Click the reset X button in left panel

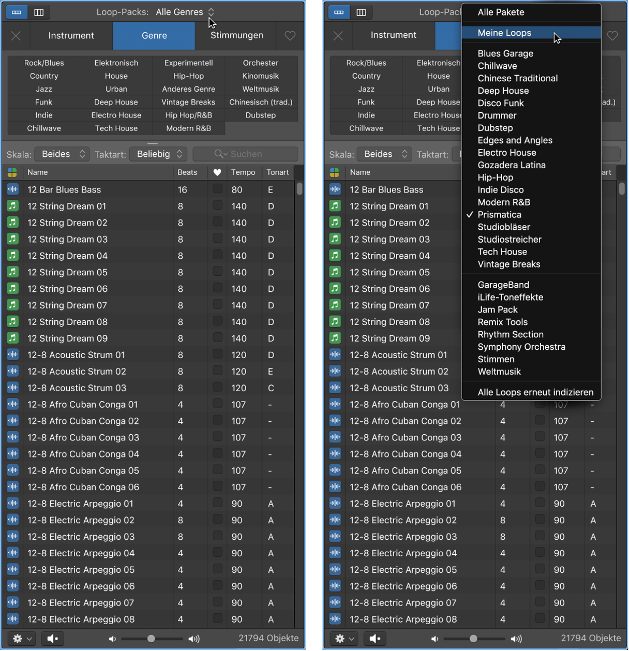point(16,36)
